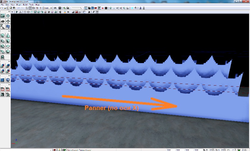The image size is (250, 151).
Task: Click the show selected only icon
Action: click(x=3, y=89)
